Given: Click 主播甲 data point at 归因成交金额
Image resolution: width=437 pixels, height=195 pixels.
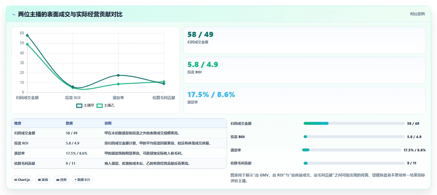Looking at the screenshot, I should [27, 35].
